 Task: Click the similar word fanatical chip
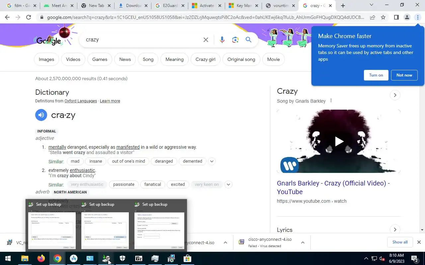tap(152, 185)
